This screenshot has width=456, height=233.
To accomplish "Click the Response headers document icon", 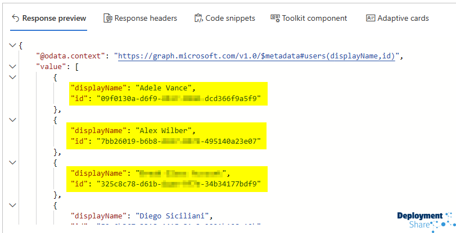I will pyautogui.click(x=108, y=19).
